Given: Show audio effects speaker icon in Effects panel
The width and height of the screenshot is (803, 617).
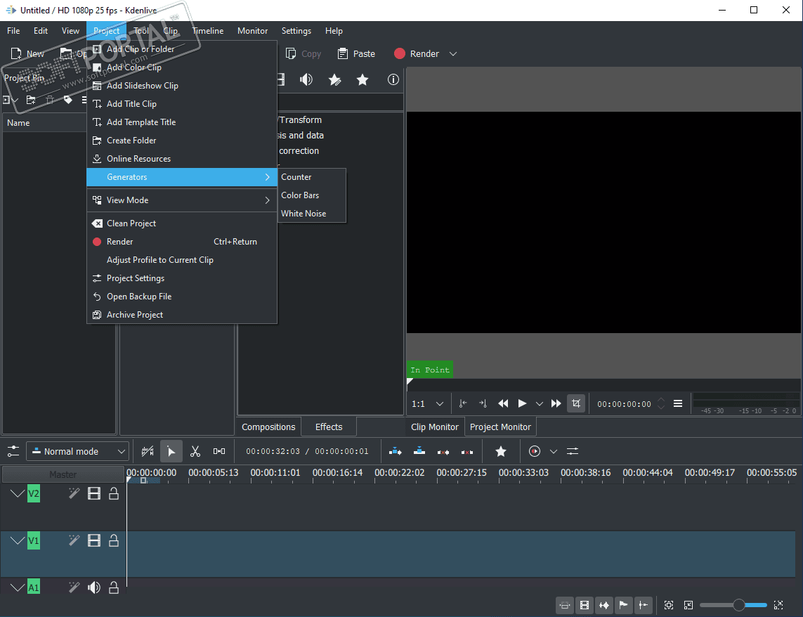Looking at the screenshot, I should point(306,79).
